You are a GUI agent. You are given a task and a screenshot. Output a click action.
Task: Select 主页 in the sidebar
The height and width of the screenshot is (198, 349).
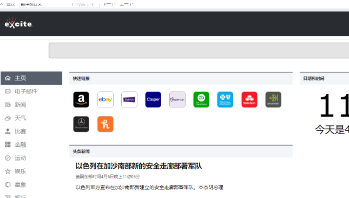coord(32,78)
